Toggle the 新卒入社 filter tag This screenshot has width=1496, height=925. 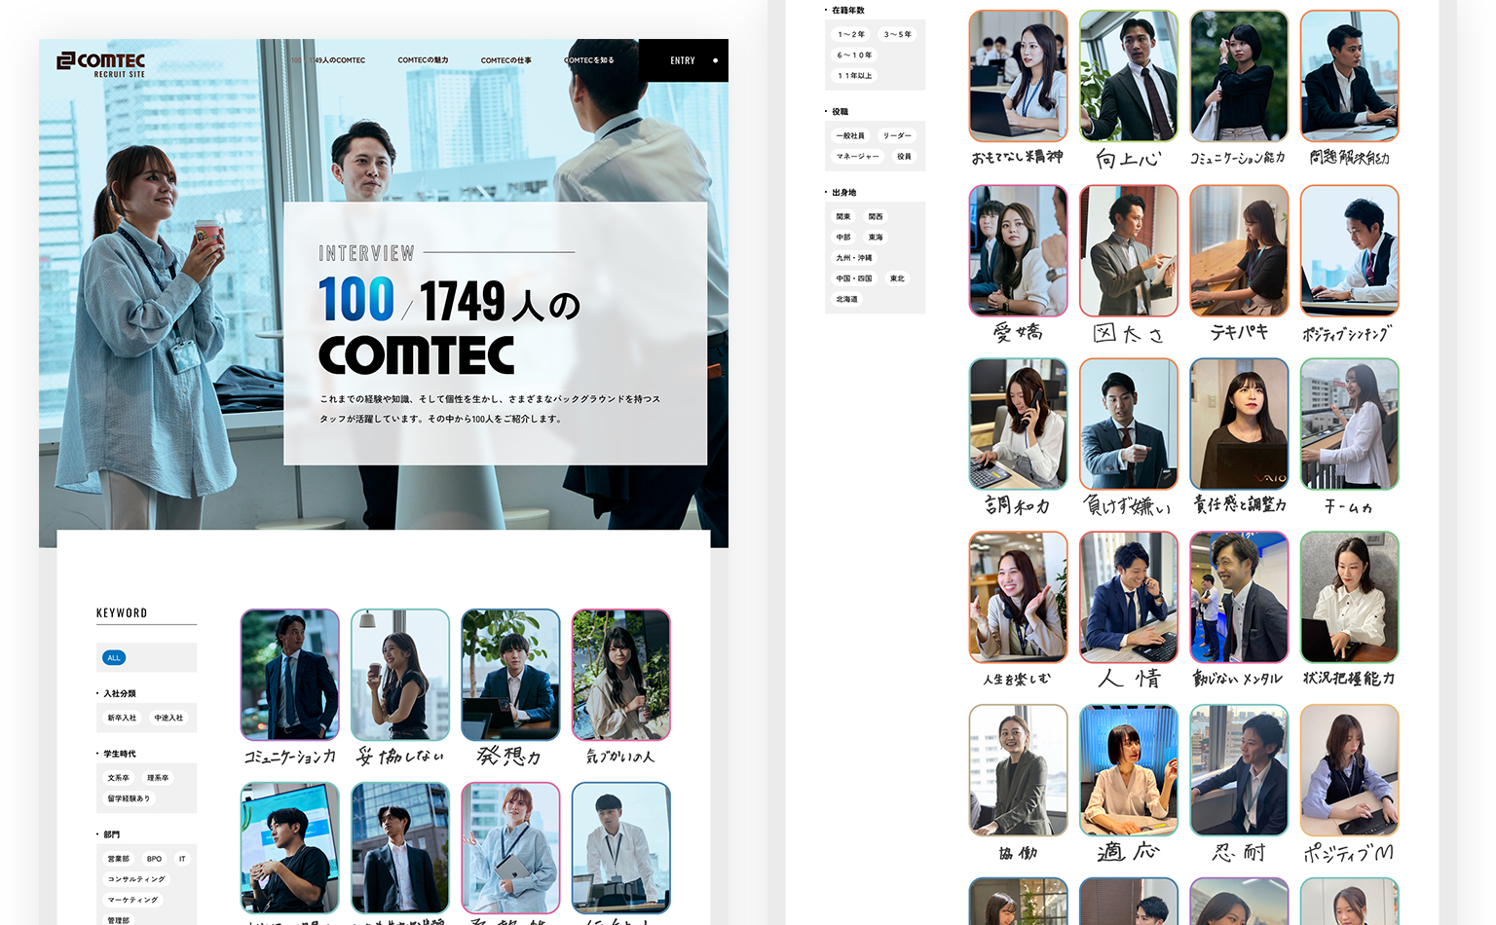click(x=122, y=718)
